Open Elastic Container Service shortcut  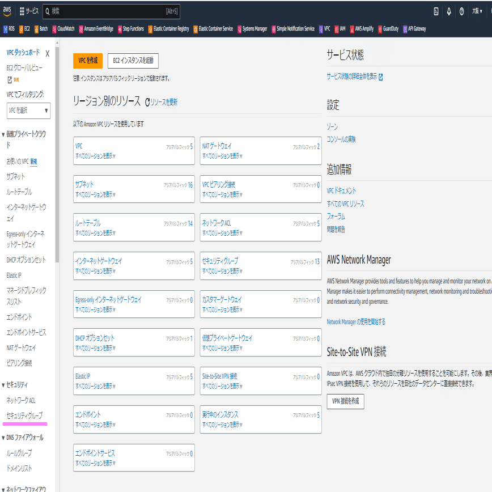click(213, 29)
